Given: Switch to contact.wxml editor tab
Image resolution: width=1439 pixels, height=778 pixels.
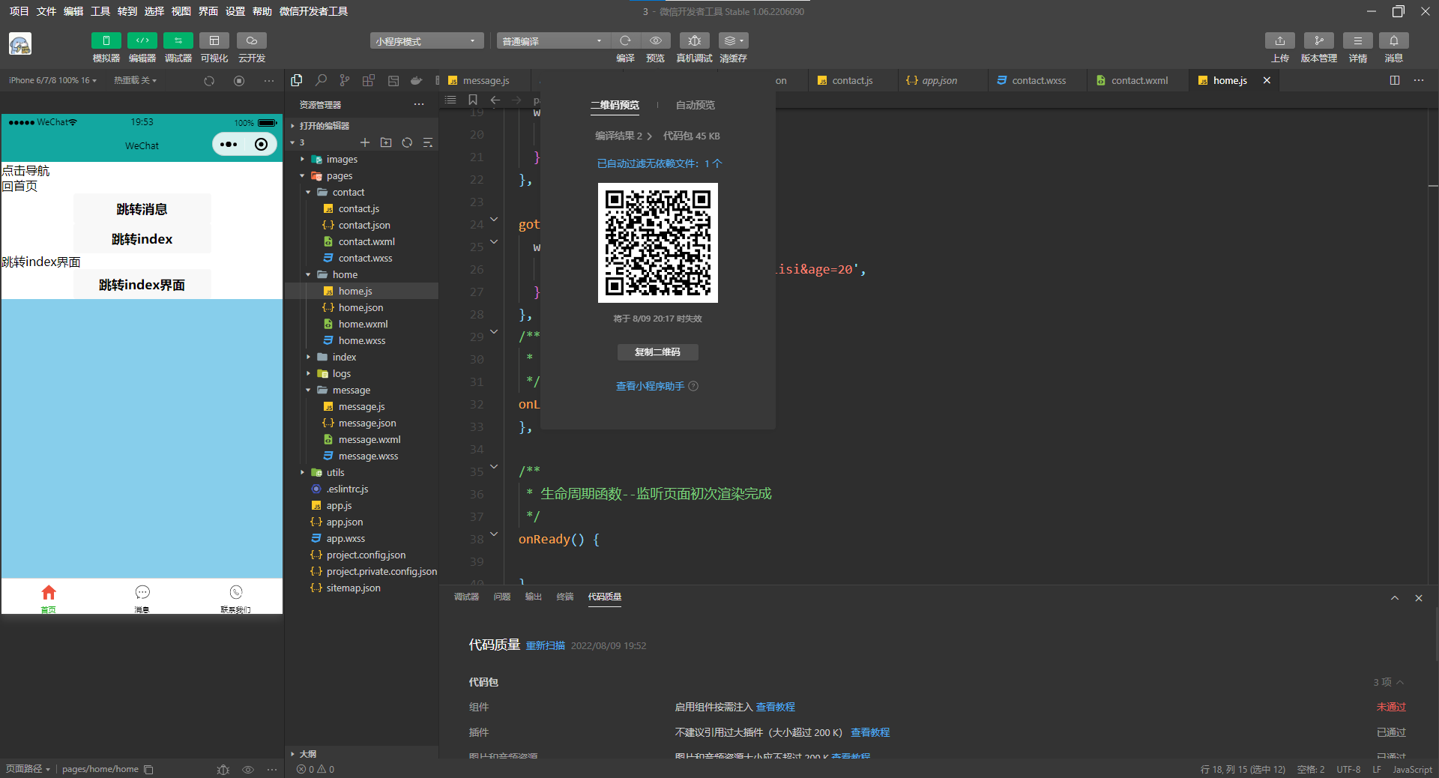Looking at the screenshot, I should 1138,80.
